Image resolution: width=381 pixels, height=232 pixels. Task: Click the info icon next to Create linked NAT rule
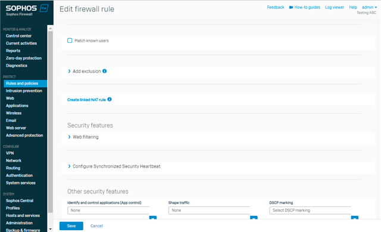(x=110, y=100)
